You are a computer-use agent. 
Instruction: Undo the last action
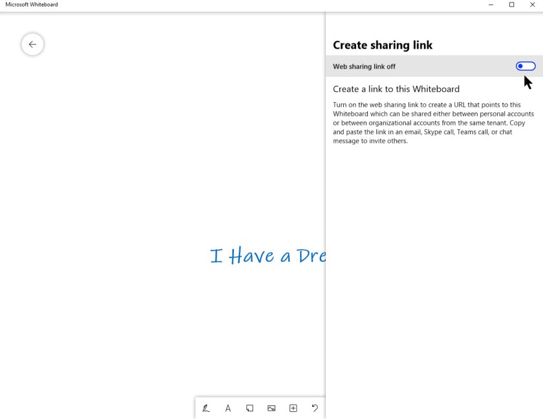[x=315, y=408]
